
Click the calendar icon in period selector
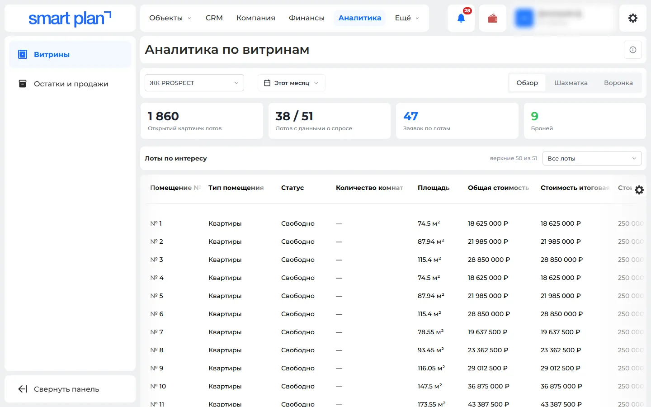tap(267, 83)
